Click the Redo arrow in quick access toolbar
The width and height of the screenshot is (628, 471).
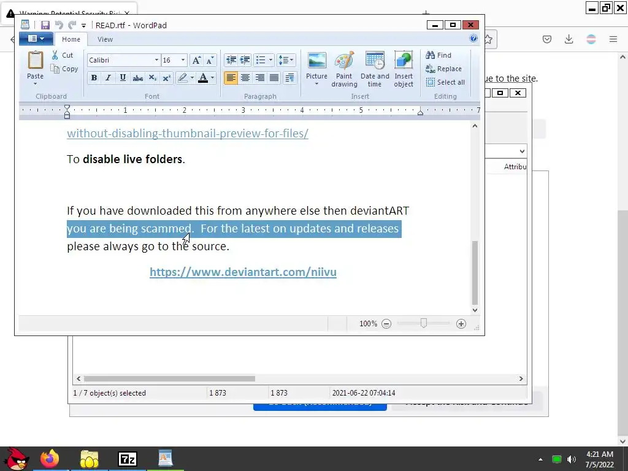pos(72,25)
